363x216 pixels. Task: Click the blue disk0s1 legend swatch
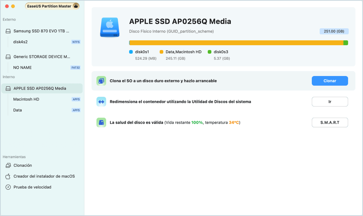tap(131, 52)
